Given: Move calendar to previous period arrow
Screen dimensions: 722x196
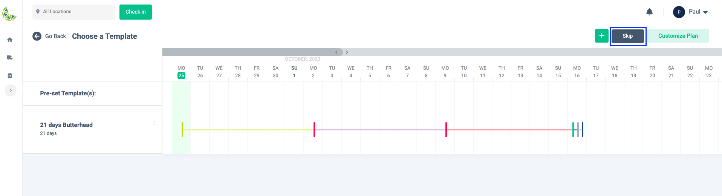Looking at the screenshot, I should pyautogui.click(x=337, y=52).
